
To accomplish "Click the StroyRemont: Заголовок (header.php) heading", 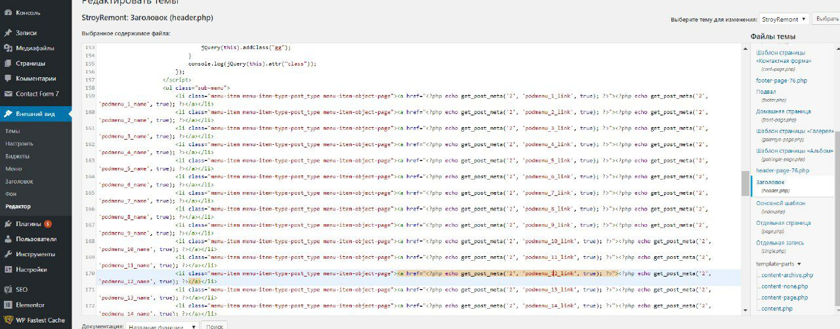I will tap(147, 18).
